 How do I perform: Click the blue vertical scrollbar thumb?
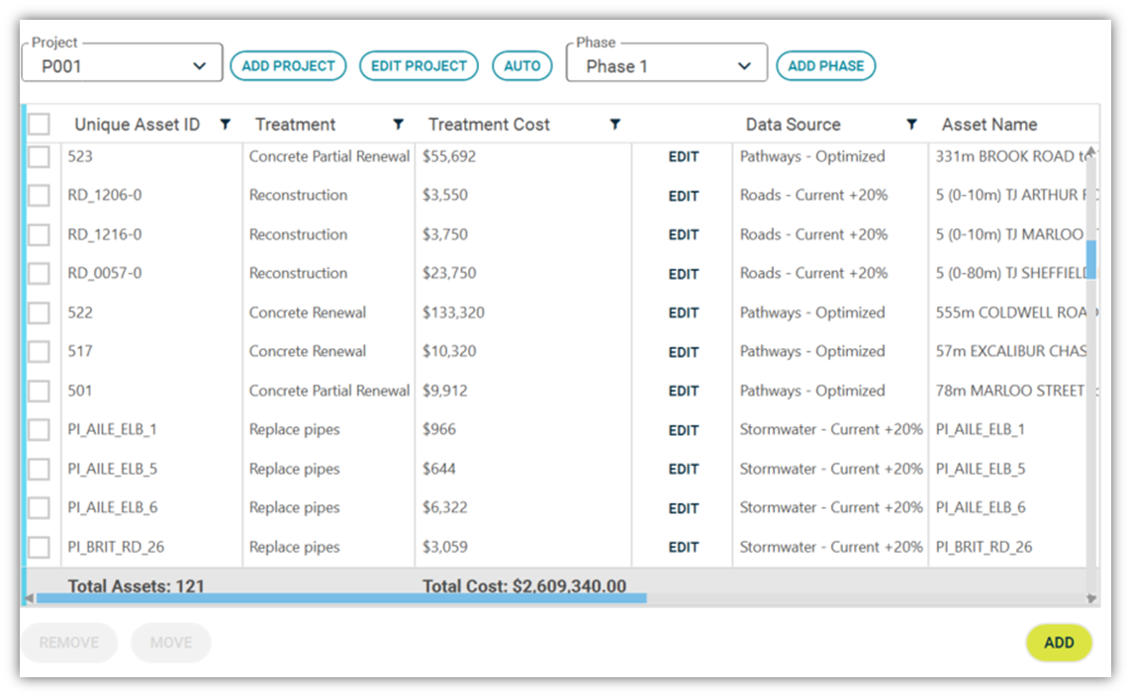tap(1091, 259)
